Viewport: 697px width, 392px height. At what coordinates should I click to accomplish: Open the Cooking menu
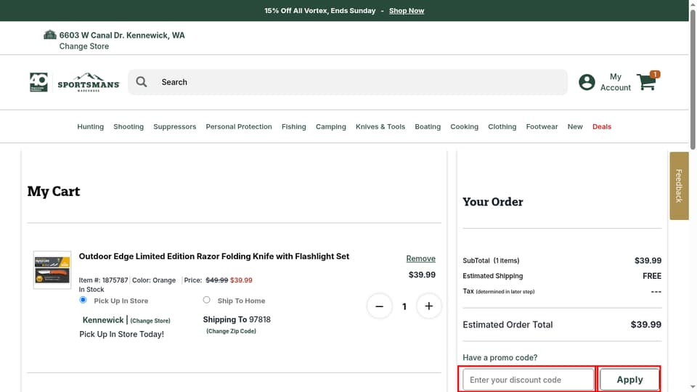point(464,126)
